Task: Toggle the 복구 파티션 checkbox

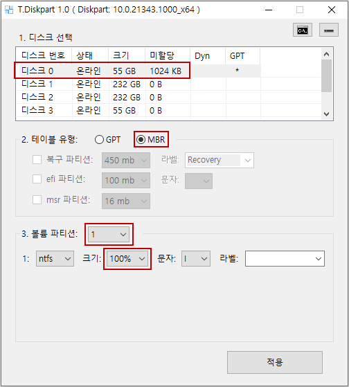Action: tap(37, 160)
